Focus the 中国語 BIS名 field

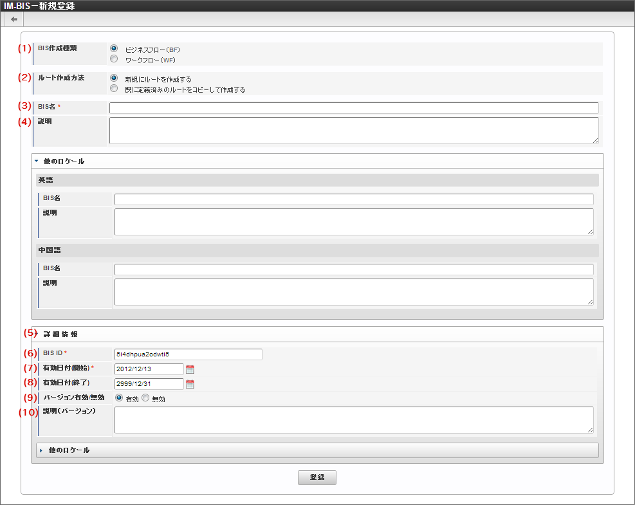354,270
